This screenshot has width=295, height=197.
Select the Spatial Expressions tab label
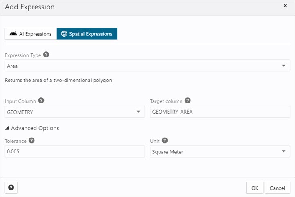click(90, 34)
